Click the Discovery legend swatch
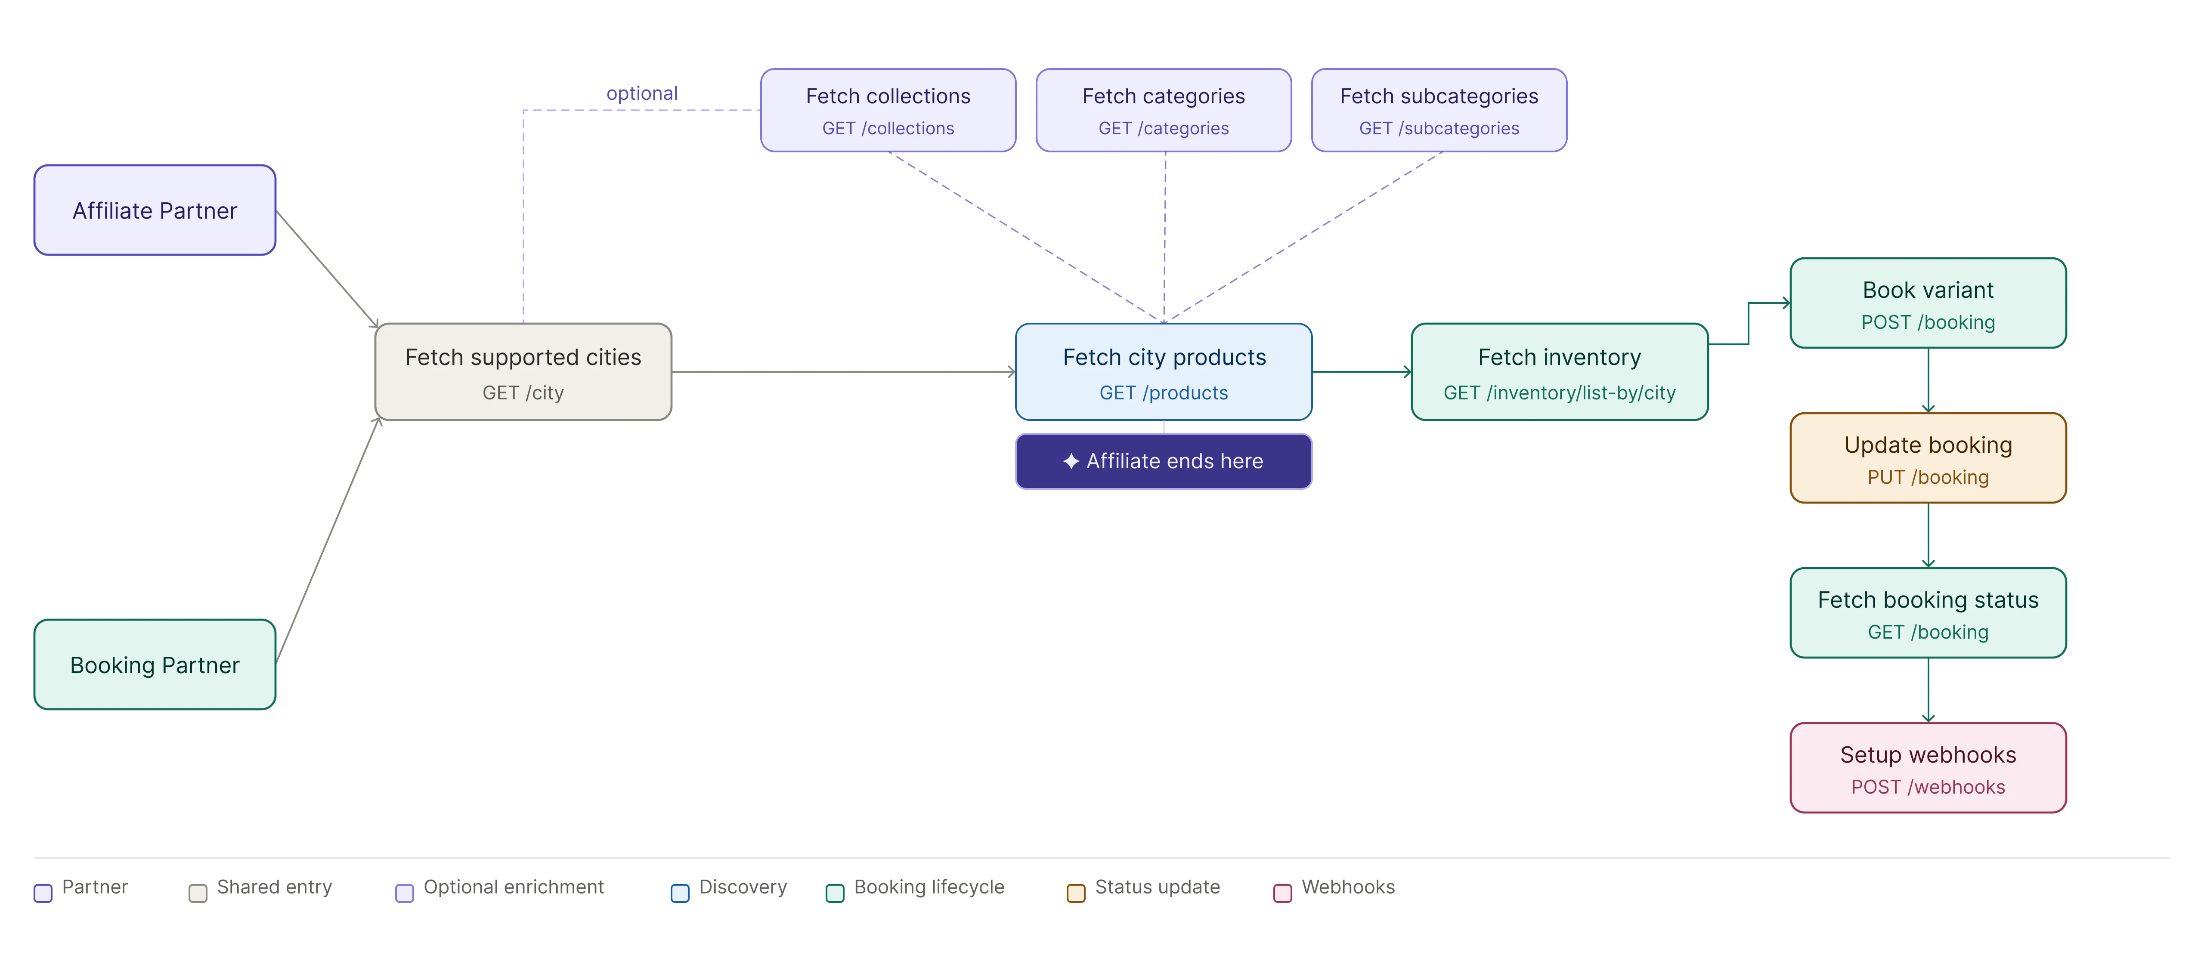2204x964 pixels. tap(680, 893)
